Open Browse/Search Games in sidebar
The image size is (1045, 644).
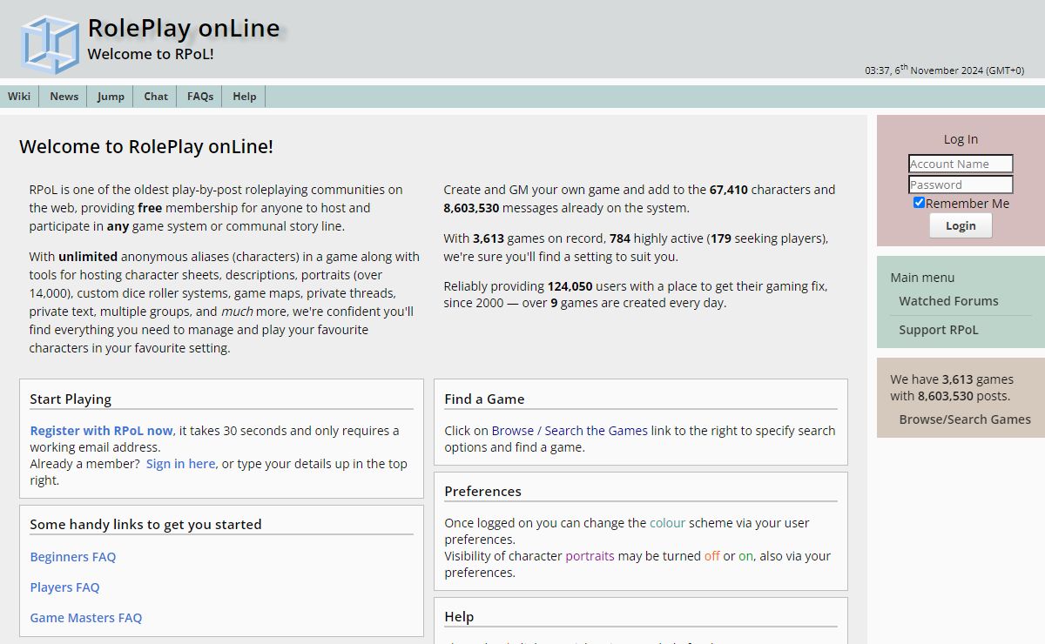[x=965, y=419]
